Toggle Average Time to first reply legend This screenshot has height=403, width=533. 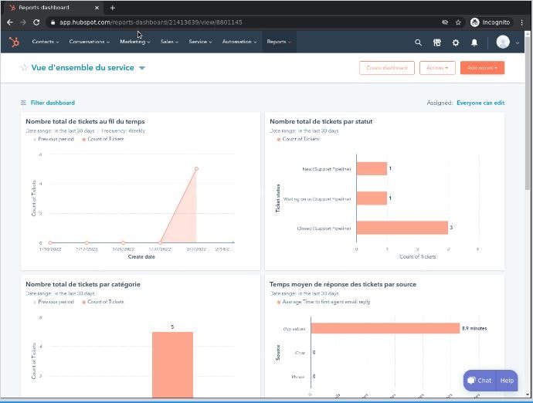[324, 302]
